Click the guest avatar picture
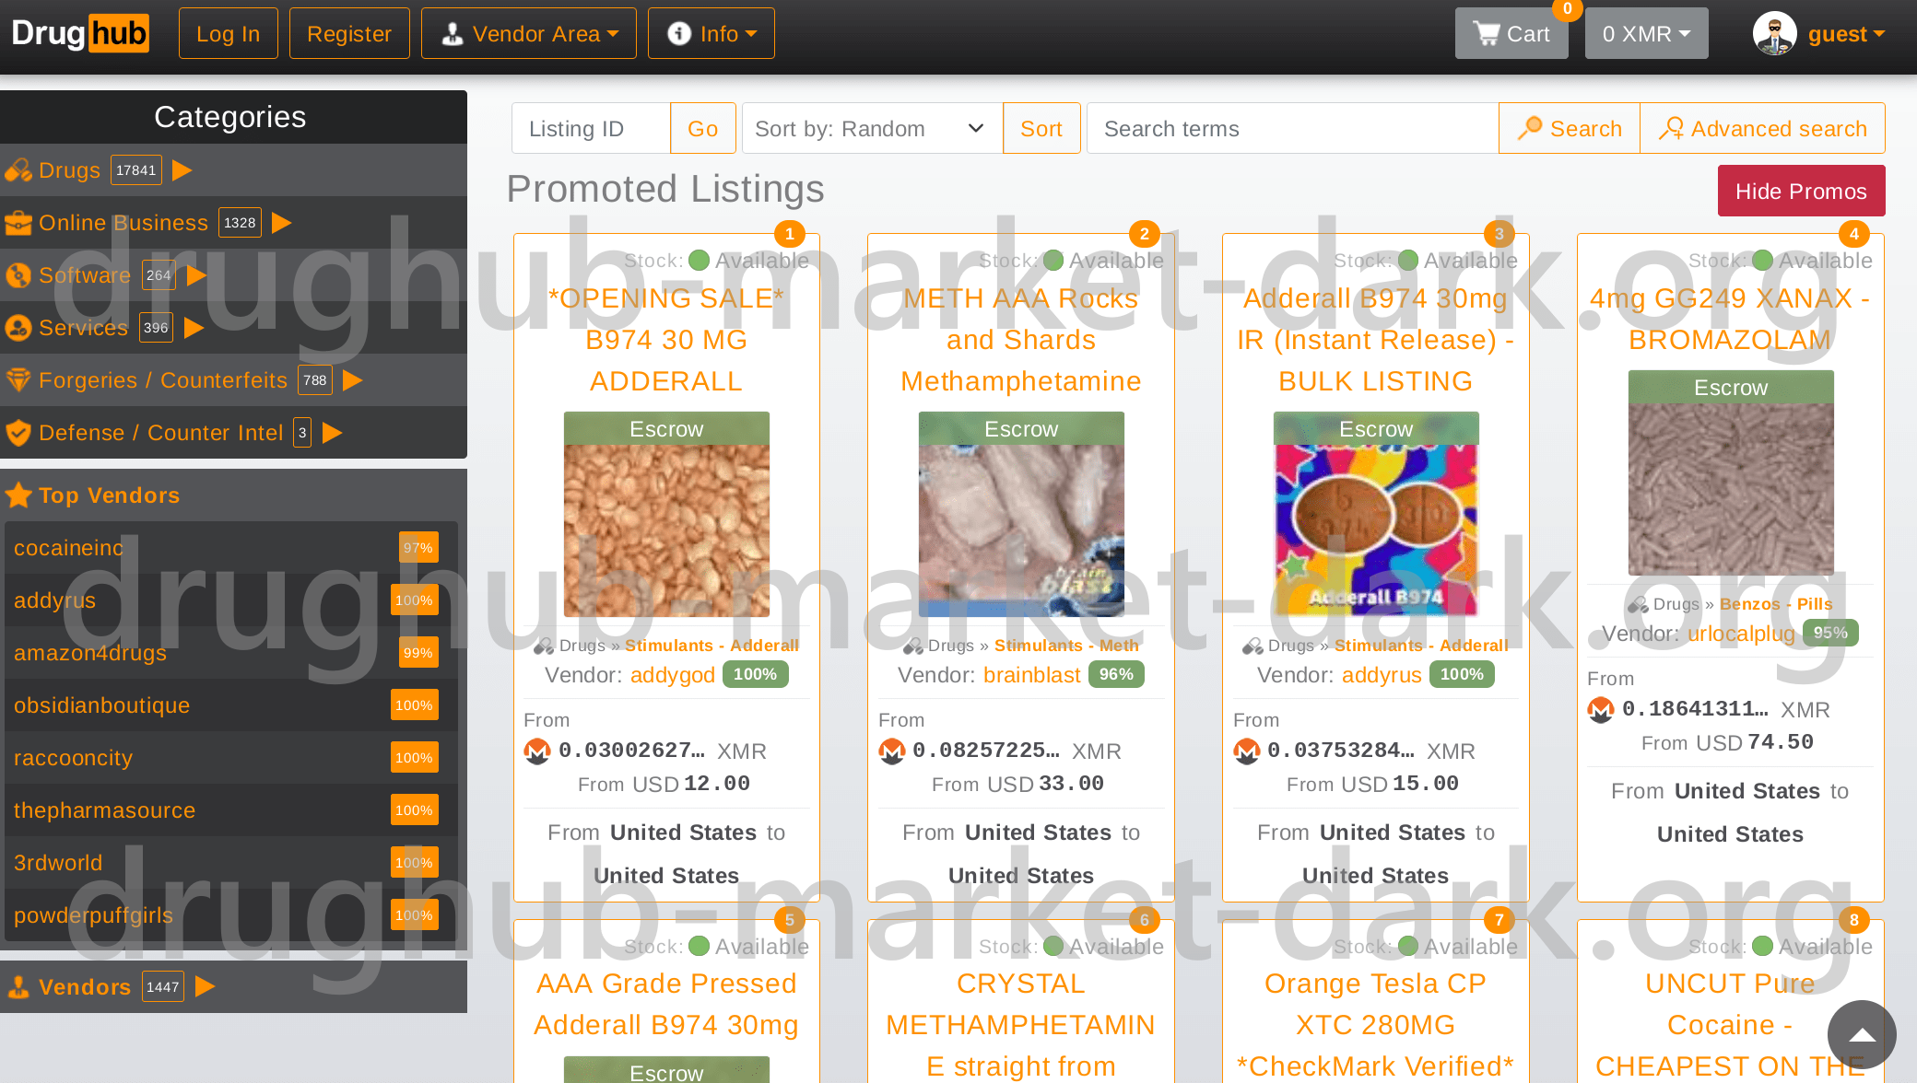 (1774, 34)
